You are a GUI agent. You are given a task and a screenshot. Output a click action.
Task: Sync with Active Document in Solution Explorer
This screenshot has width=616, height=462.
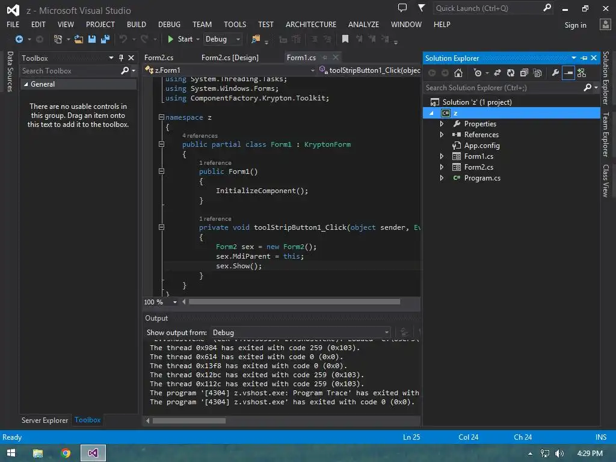497,73
